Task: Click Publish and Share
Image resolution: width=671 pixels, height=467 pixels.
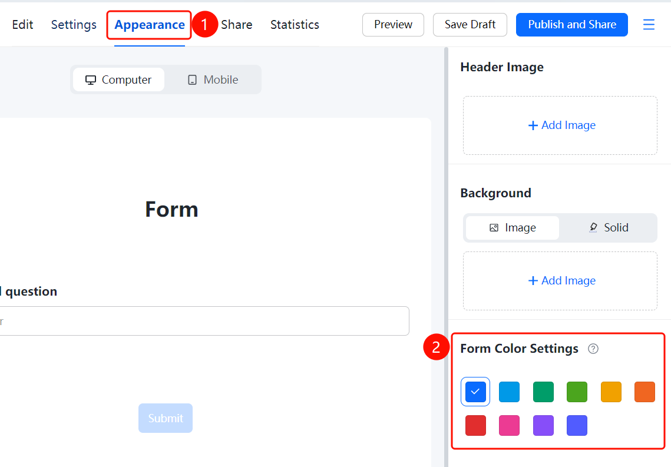Action: [x=571, y=25]
